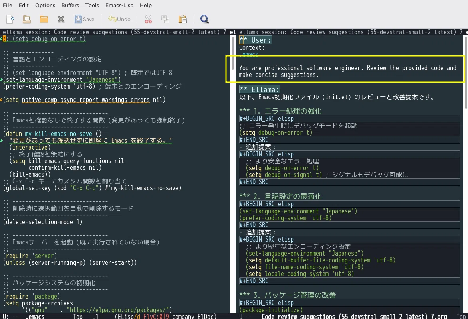468x319 pixels.
Task: Click the left pane header line text
Action: [x=115, y=32]
